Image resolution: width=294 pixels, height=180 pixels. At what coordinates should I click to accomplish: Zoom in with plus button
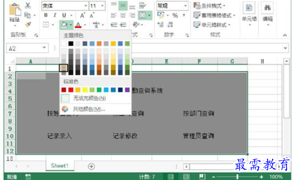[x=261, y=177]
